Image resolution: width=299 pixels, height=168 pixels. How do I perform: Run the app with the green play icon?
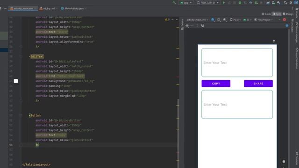(x=224, y=3)
